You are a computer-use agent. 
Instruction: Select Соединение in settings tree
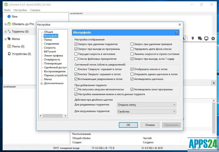pyautogui.click(x=51, y=44)
